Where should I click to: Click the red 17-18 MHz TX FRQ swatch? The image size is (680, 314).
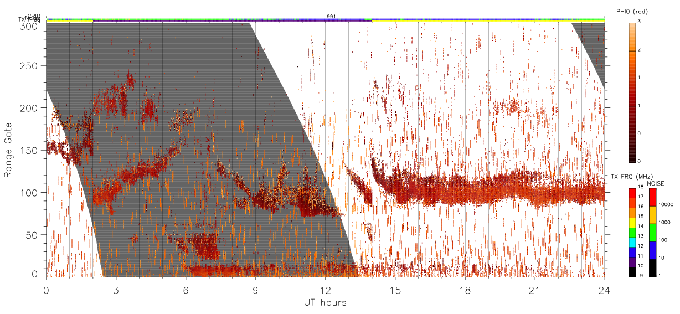(x=632, y=193)
